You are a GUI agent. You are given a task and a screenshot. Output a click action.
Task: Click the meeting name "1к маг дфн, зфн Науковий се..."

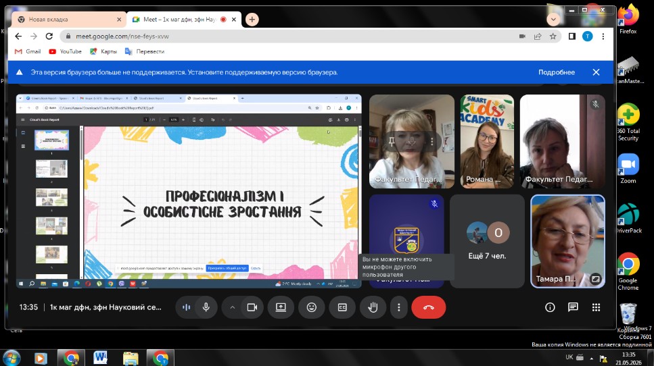coord(106,307)
